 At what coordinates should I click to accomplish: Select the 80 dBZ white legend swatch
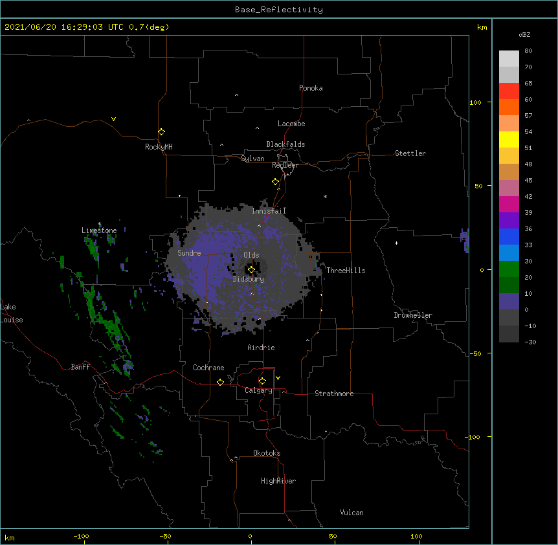pos(509,59)
